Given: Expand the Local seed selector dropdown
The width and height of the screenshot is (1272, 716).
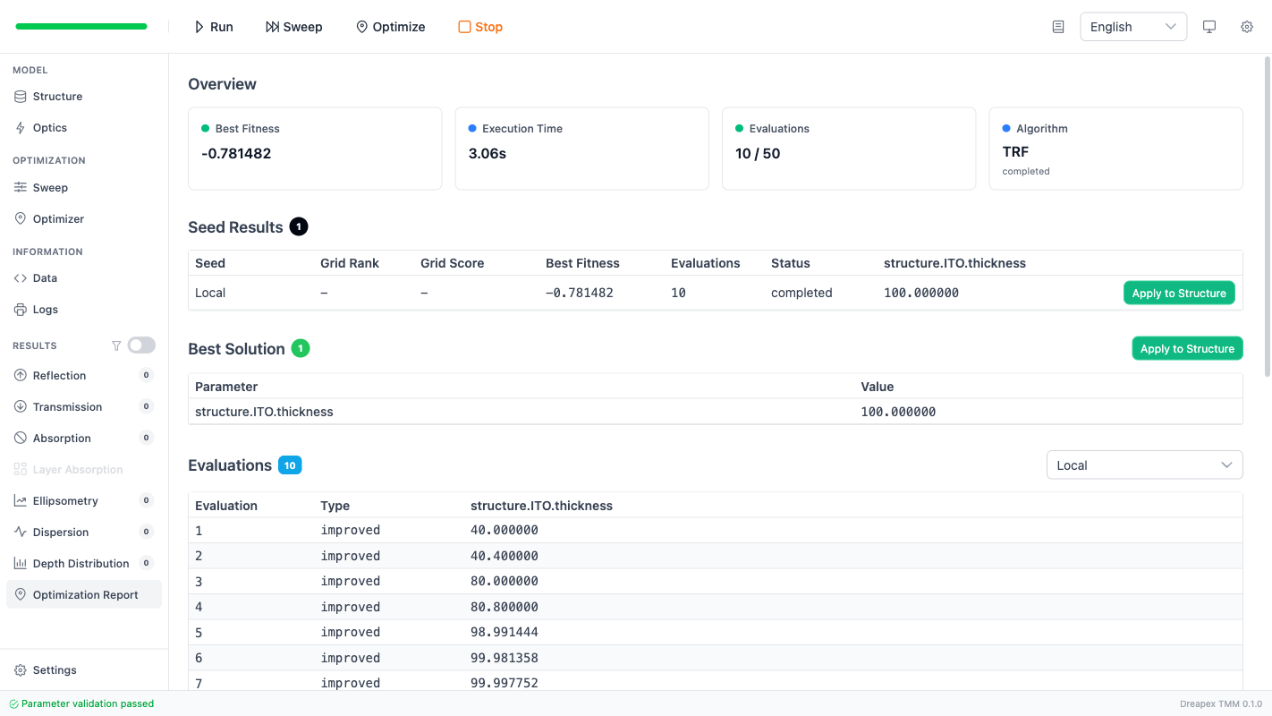Looking at the screenshot, I should [1144, 465].
